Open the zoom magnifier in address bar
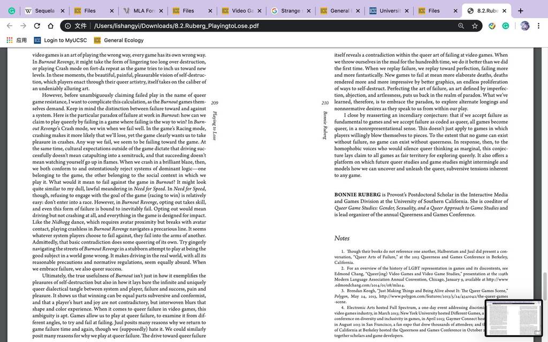548x342 pixels. click(x=461, y=26)
